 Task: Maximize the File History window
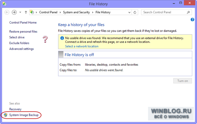(180, 3)
